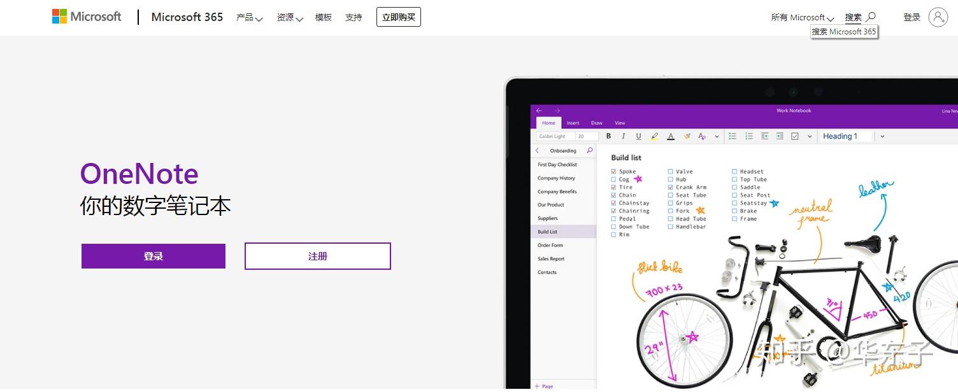Click the To-Do tag checkbox icon
958x392 pixels.
795,136
